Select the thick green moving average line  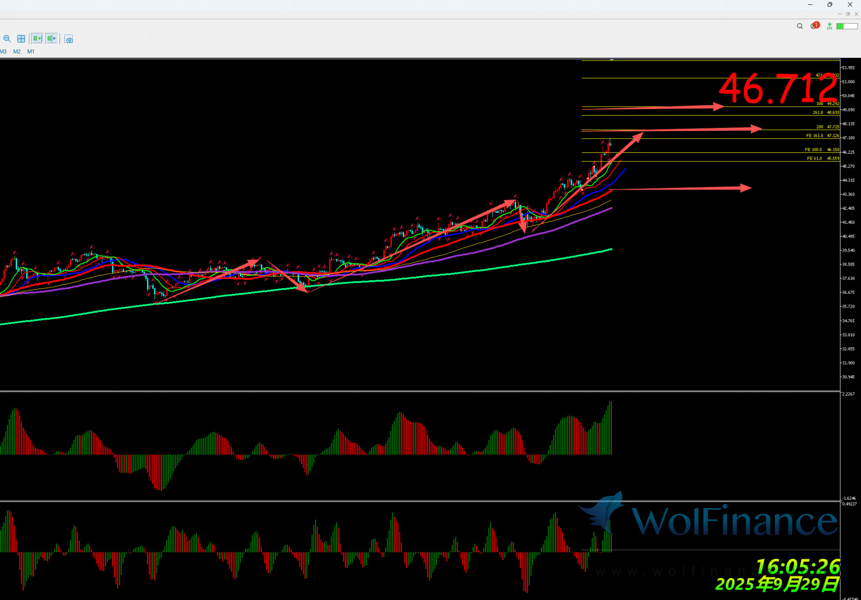pyautogui.click(x=438, y=275)
